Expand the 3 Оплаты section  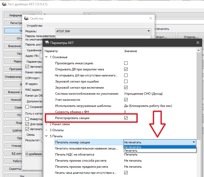(x=47, y=130)
